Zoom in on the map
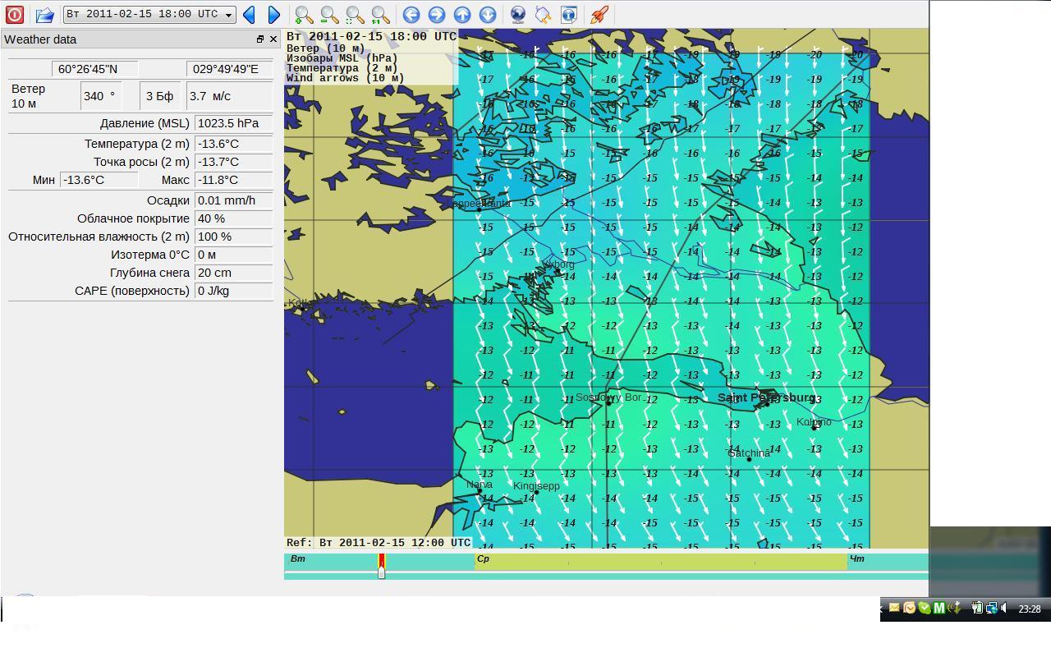1051x657 pixels. point(304,14)
